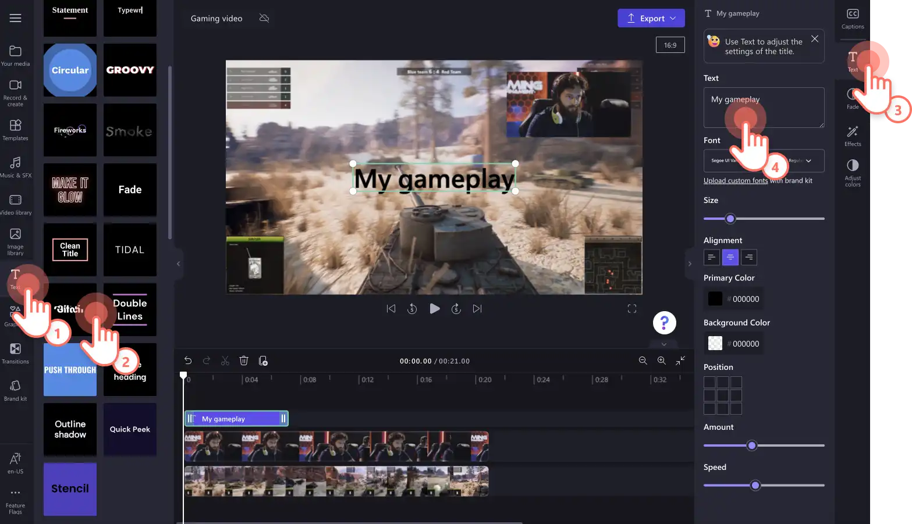Open the Transitions panel
This screenshot has width=912, height=524.
pyautogui.click(x=15, y=353)
